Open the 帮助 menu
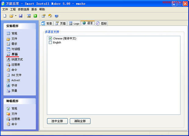The width and height of the screenshot is (189, 136). click(x=42, y=9)
